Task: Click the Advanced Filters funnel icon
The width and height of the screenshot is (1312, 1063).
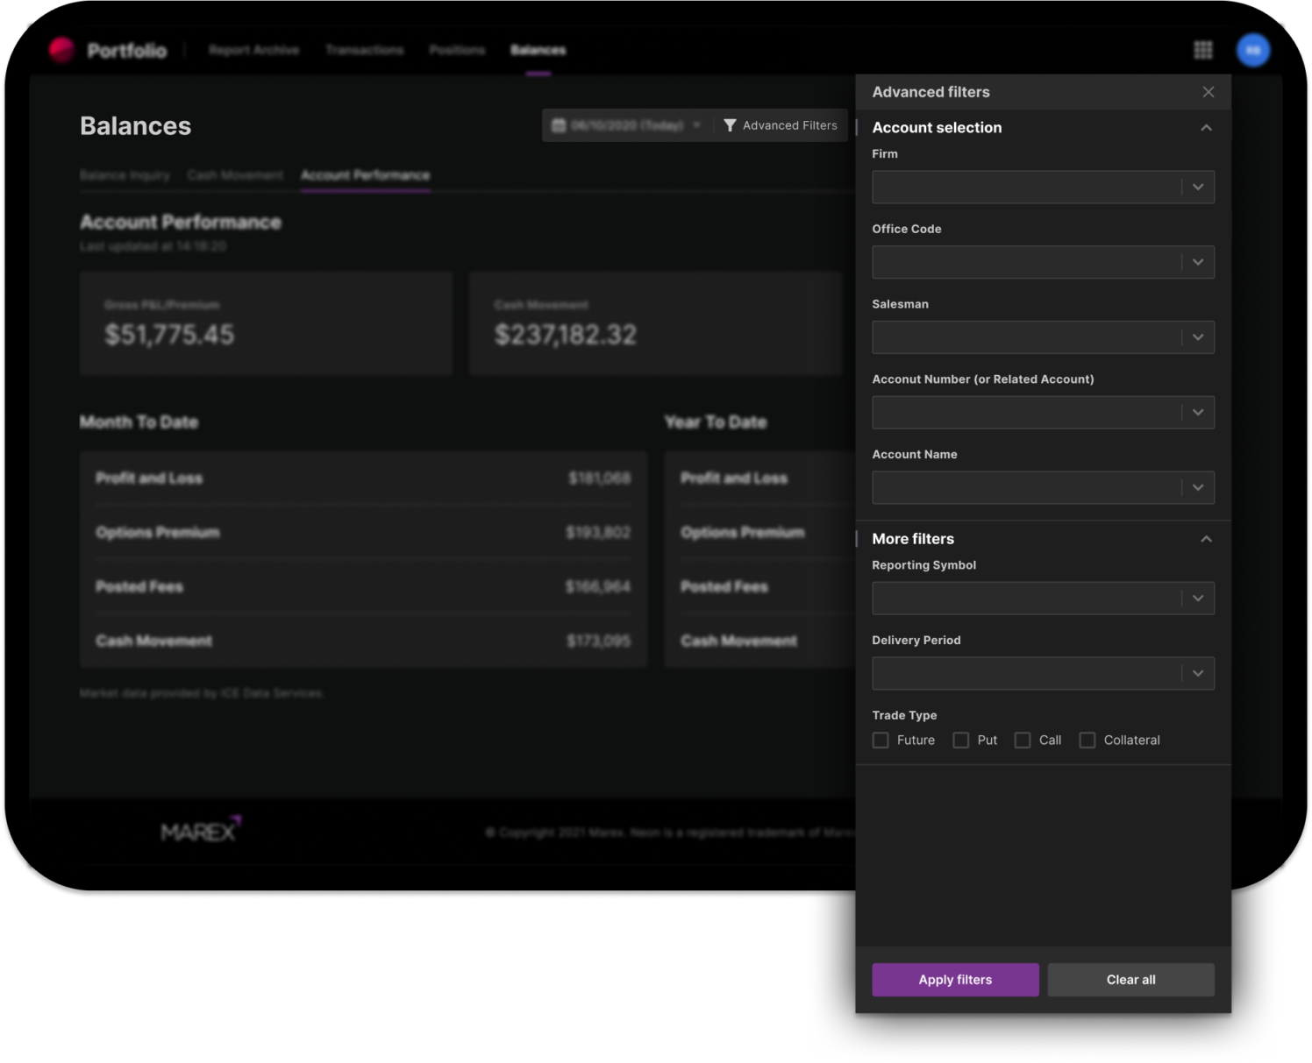Action: (x=730, y=125)
